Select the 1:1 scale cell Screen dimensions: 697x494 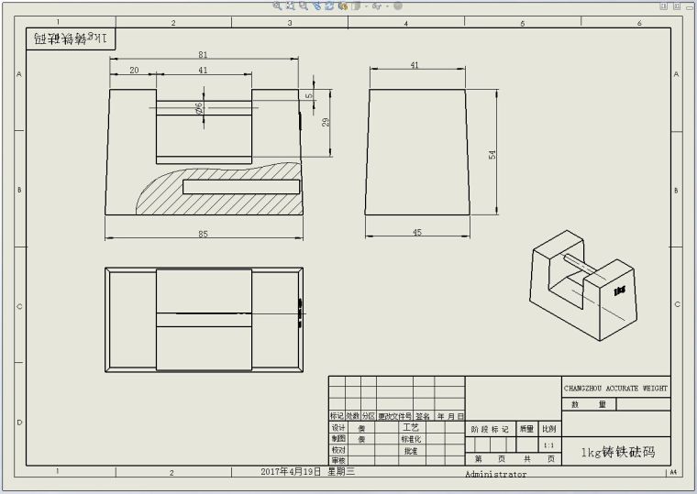[x=548, y=445]
